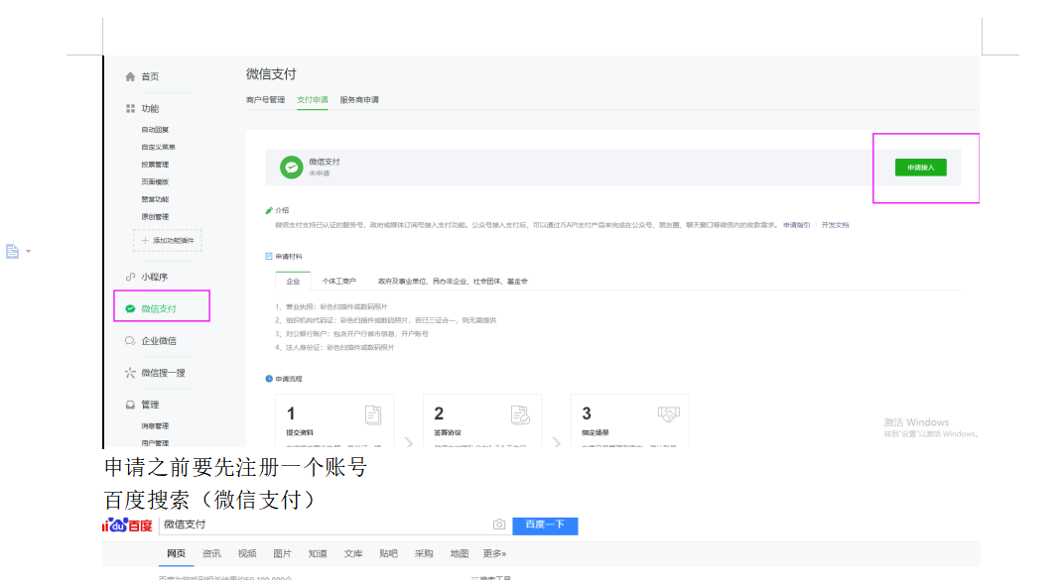Screen dimensions: 1060x580
Task: Click 自动回复 in the sidebar
Action: 155,130
